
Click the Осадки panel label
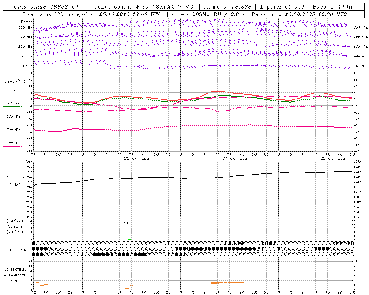pos(15,226)
